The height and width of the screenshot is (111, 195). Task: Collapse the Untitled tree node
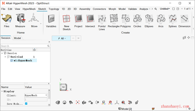(x=5, y=57)
